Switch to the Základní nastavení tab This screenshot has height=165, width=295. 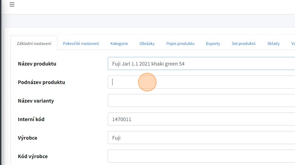(34, 44)
